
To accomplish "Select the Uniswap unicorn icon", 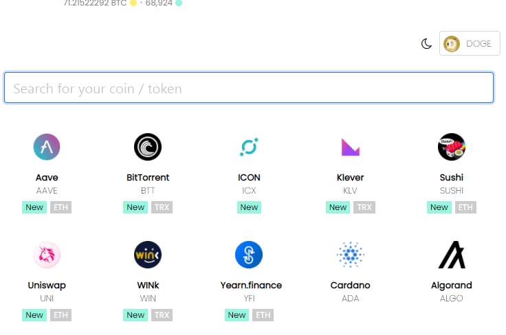I will pos(47,255).
